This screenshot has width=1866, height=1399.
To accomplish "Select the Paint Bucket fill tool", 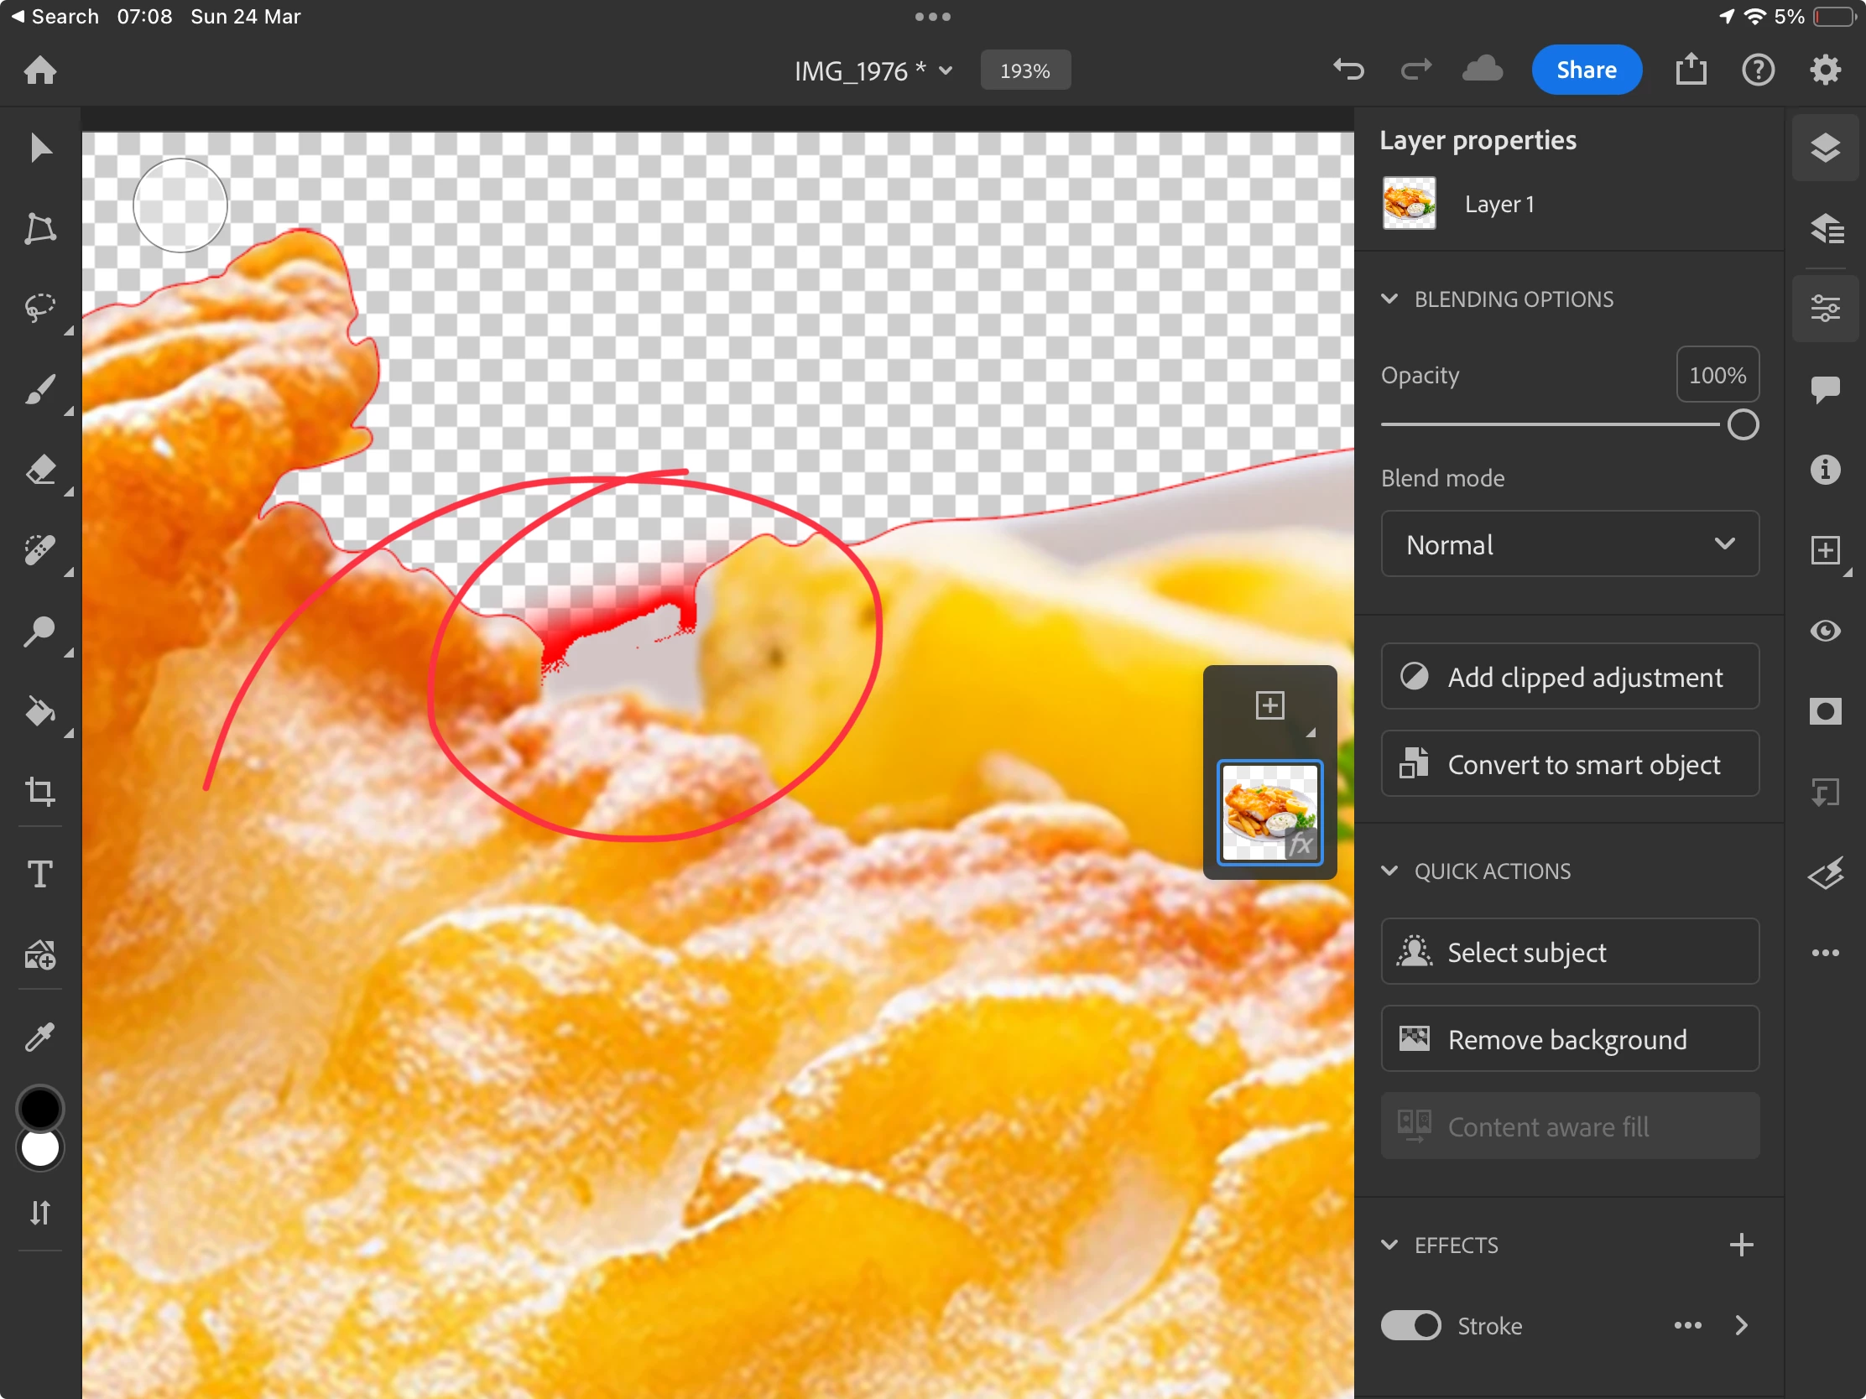I will [39, 711].
